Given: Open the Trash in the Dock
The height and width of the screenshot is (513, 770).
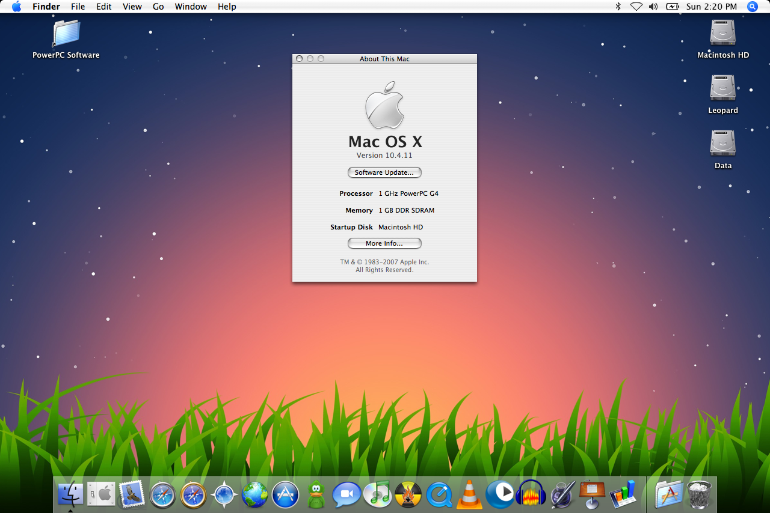Looking at the screenshot, I should 699,494.
